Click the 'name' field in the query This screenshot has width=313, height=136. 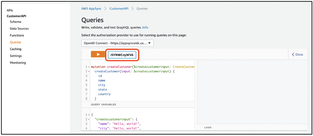[102, 80]
